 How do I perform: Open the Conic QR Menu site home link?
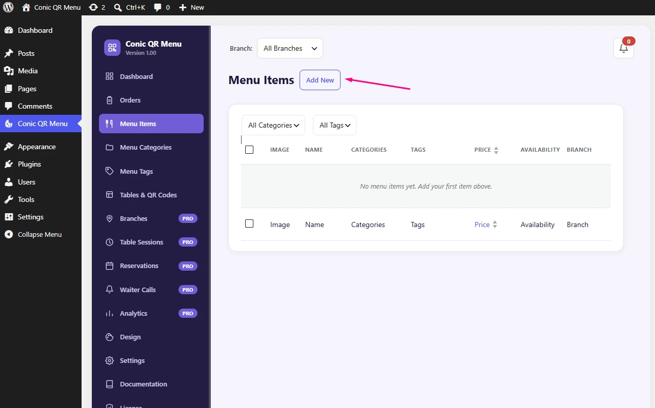(x=51, y=7)
